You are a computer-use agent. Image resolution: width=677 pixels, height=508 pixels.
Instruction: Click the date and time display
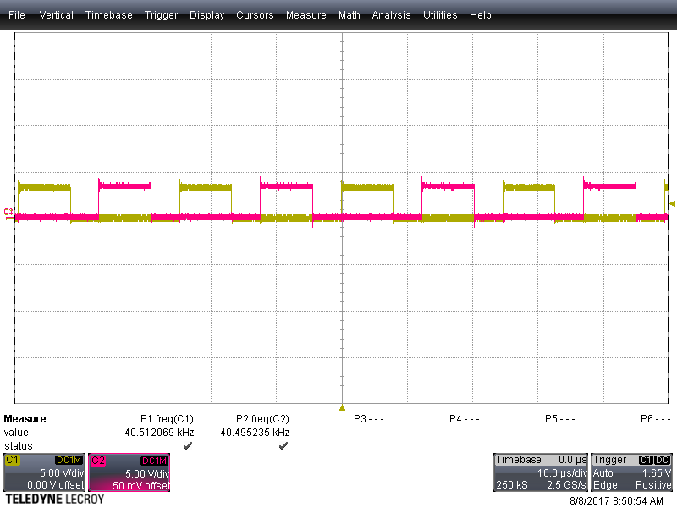[617, 501]
